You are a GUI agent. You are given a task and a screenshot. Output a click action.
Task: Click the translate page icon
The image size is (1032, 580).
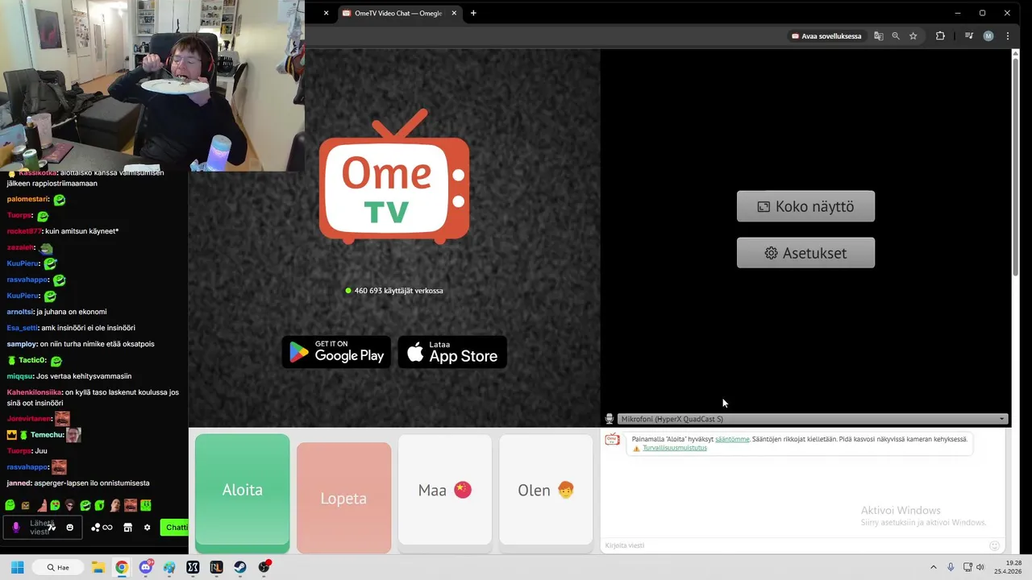click(x=878, y=36)
